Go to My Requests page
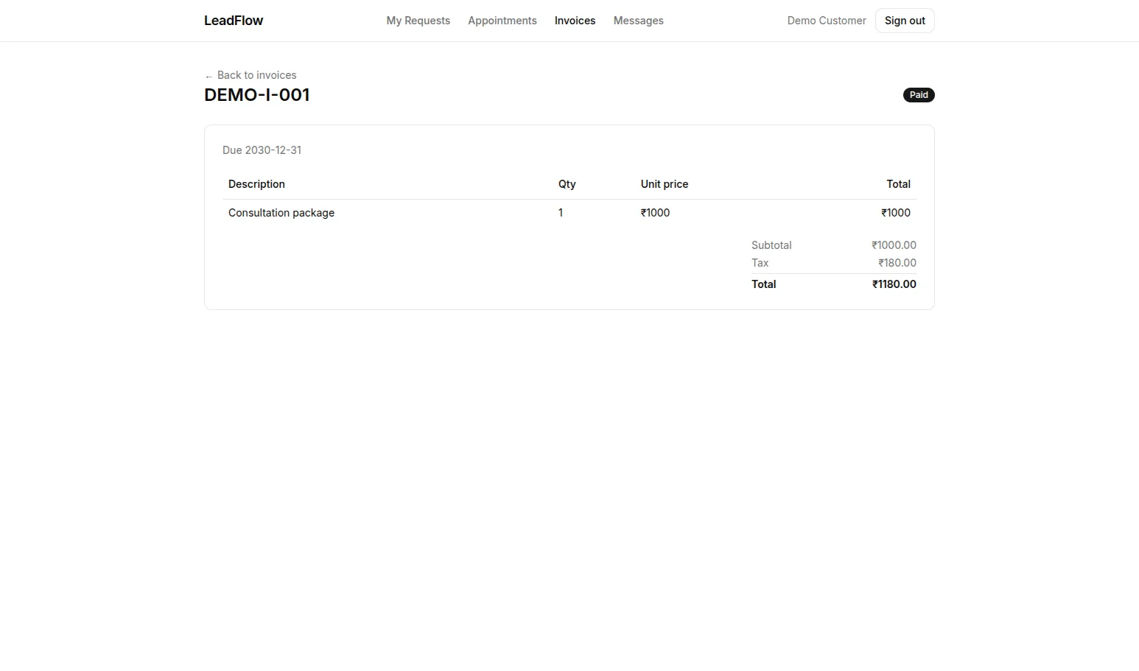 [418, 21]
